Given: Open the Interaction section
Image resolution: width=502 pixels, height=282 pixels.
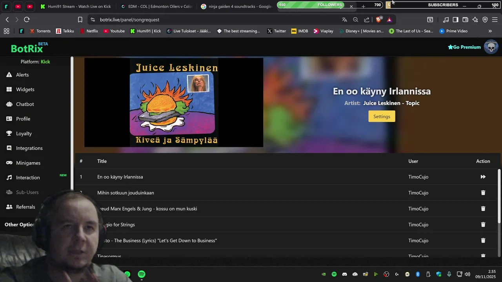Looking at the screenshot, I should pyautogui.click(x=28, y=177).
